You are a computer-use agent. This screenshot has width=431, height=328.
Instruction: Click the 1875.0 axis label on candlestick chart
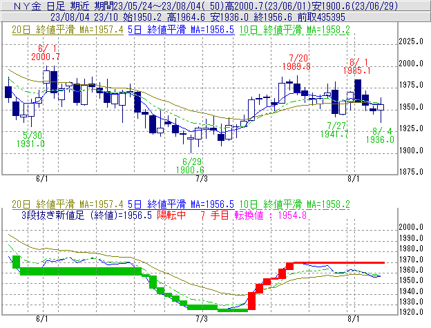[x=411, y=172]
